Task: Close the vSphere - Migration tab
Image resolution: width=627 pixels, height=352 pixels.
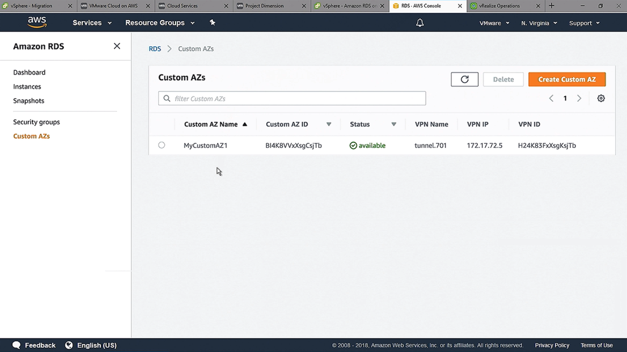Action: [x=70, y=6]
